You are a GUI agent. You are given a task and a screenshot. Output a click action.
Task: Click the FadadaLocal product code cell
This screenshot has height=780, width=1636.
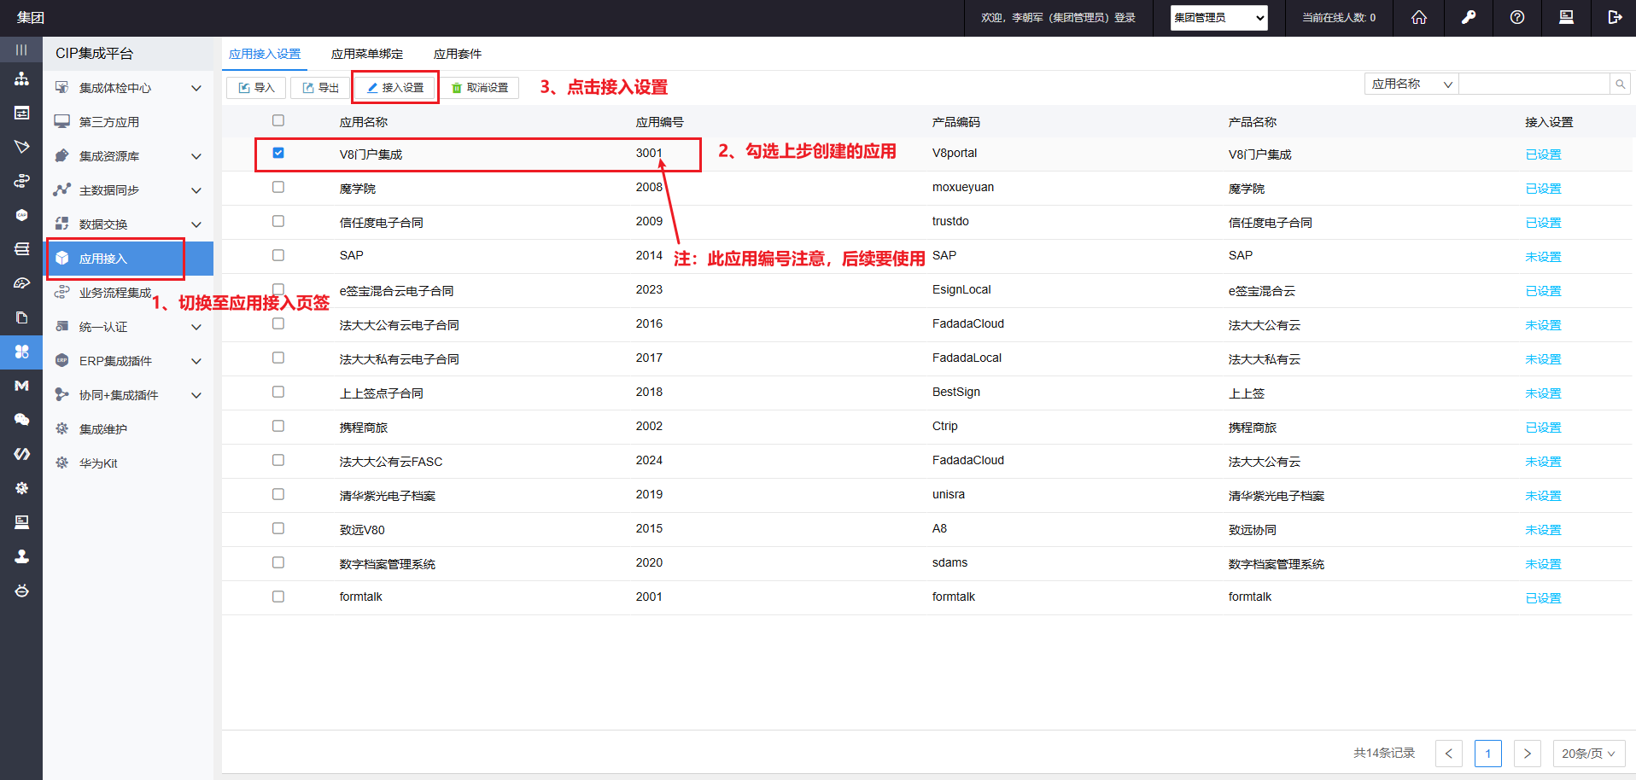[967, 358]
